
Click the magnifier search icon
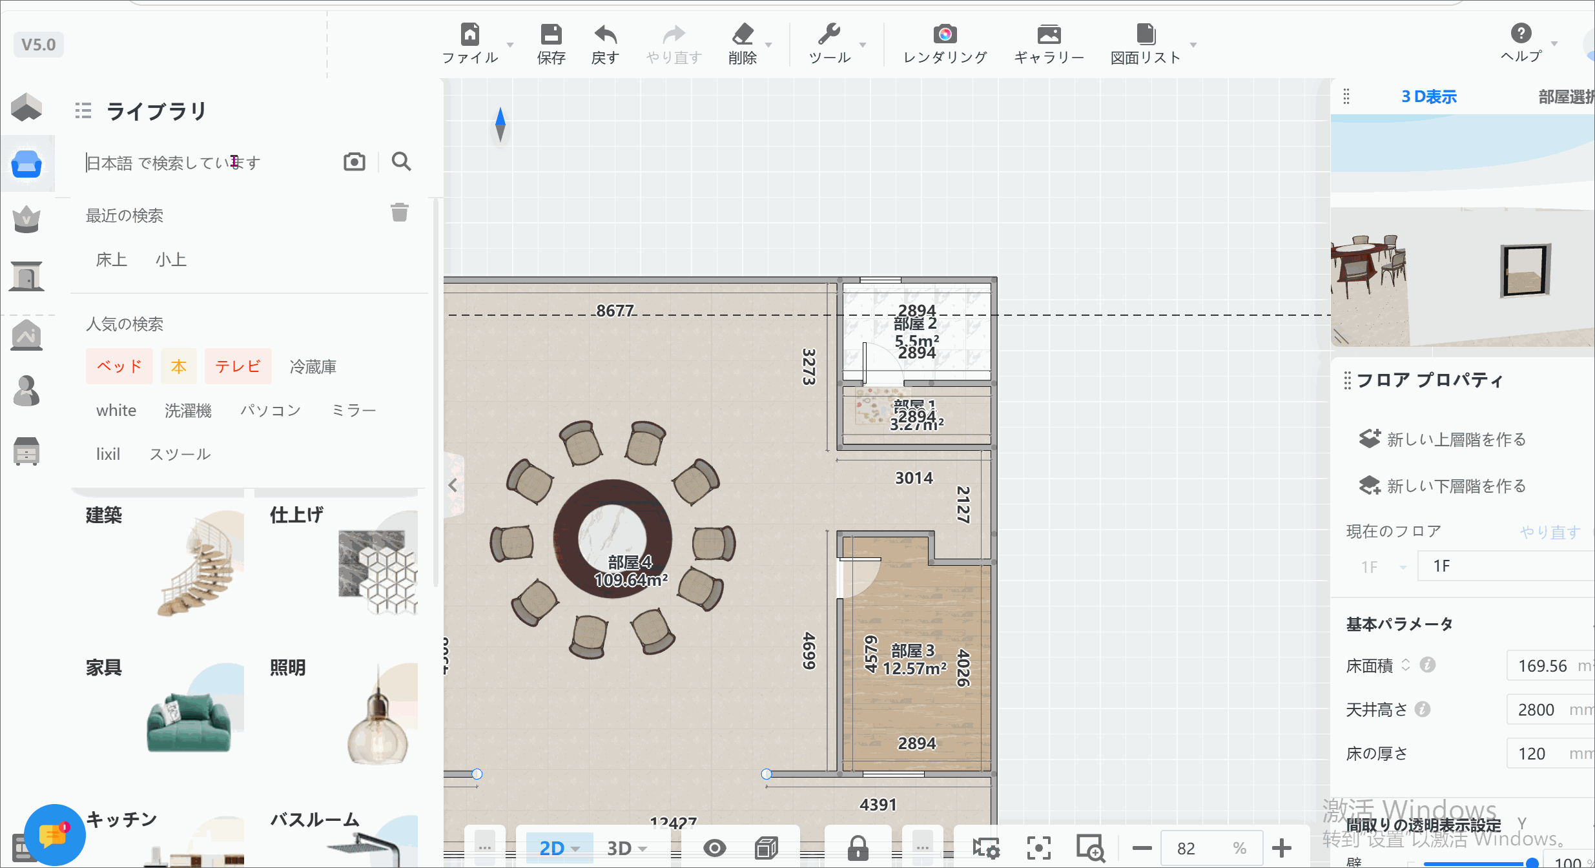tap(401, 161)
